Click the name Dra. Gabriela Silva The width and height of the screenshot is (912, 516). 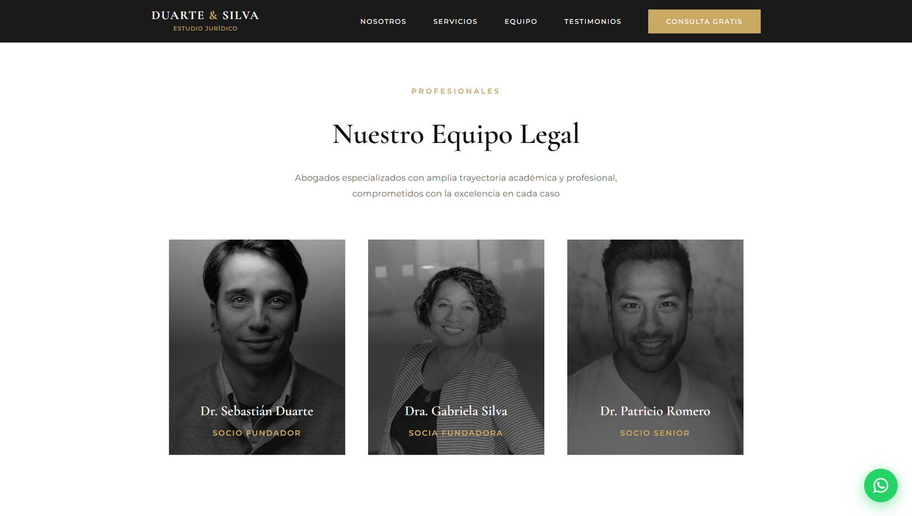[456, 411]
